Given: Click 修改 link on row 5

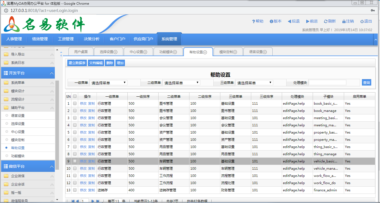Looking at the screenshot, I should (83, 132).
